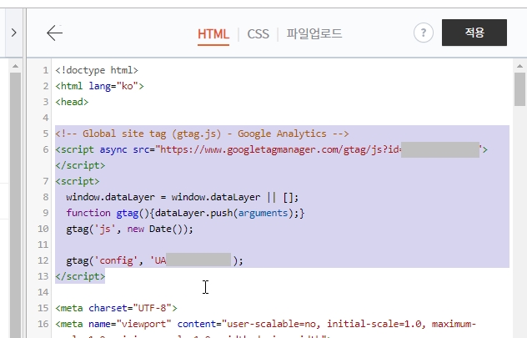The height and width of the screenshot is (338, 527).
Task: Click the gtag('config' line
Action: pyautogui.click(x=154, y=260)
